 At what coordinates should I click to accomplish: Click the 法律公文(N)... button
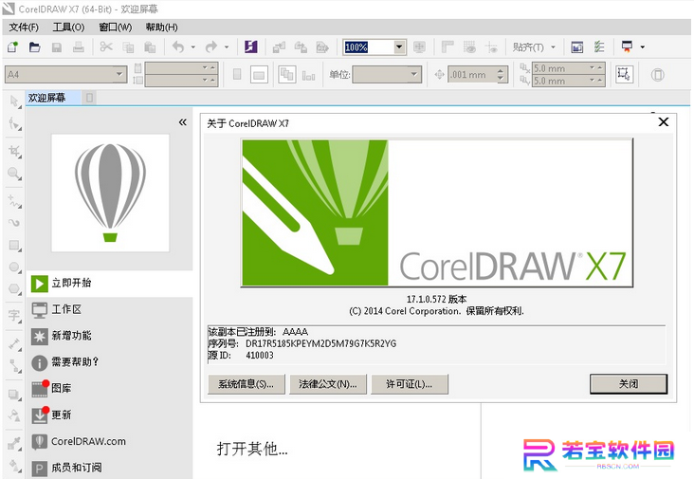(x=328, y=384)
